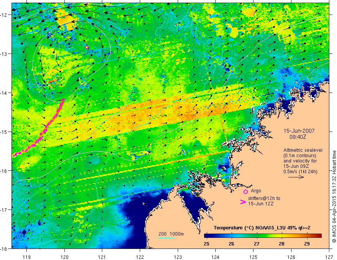Image resolution: width=337 pixels, height=260 pixels.
Task: Click the color bar value 29
Action: coord(307,244)
